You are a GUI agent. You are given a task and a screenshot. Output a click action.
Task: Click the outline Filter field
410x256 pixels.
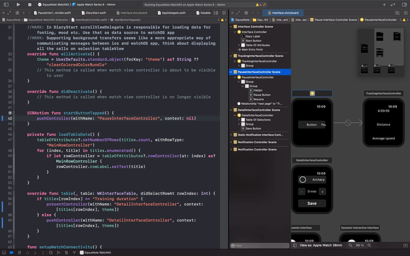click(260, 245)
